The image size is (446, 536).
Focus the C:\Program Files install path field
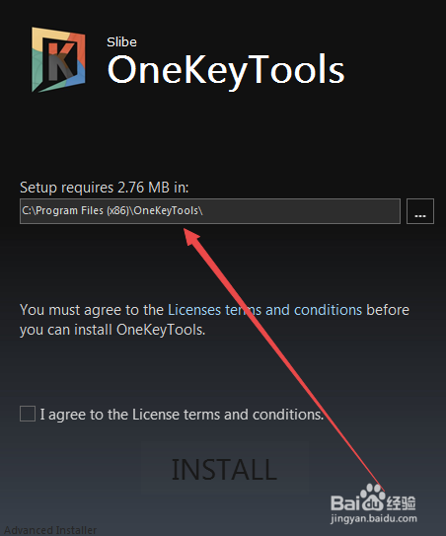[x=210, y=211]
